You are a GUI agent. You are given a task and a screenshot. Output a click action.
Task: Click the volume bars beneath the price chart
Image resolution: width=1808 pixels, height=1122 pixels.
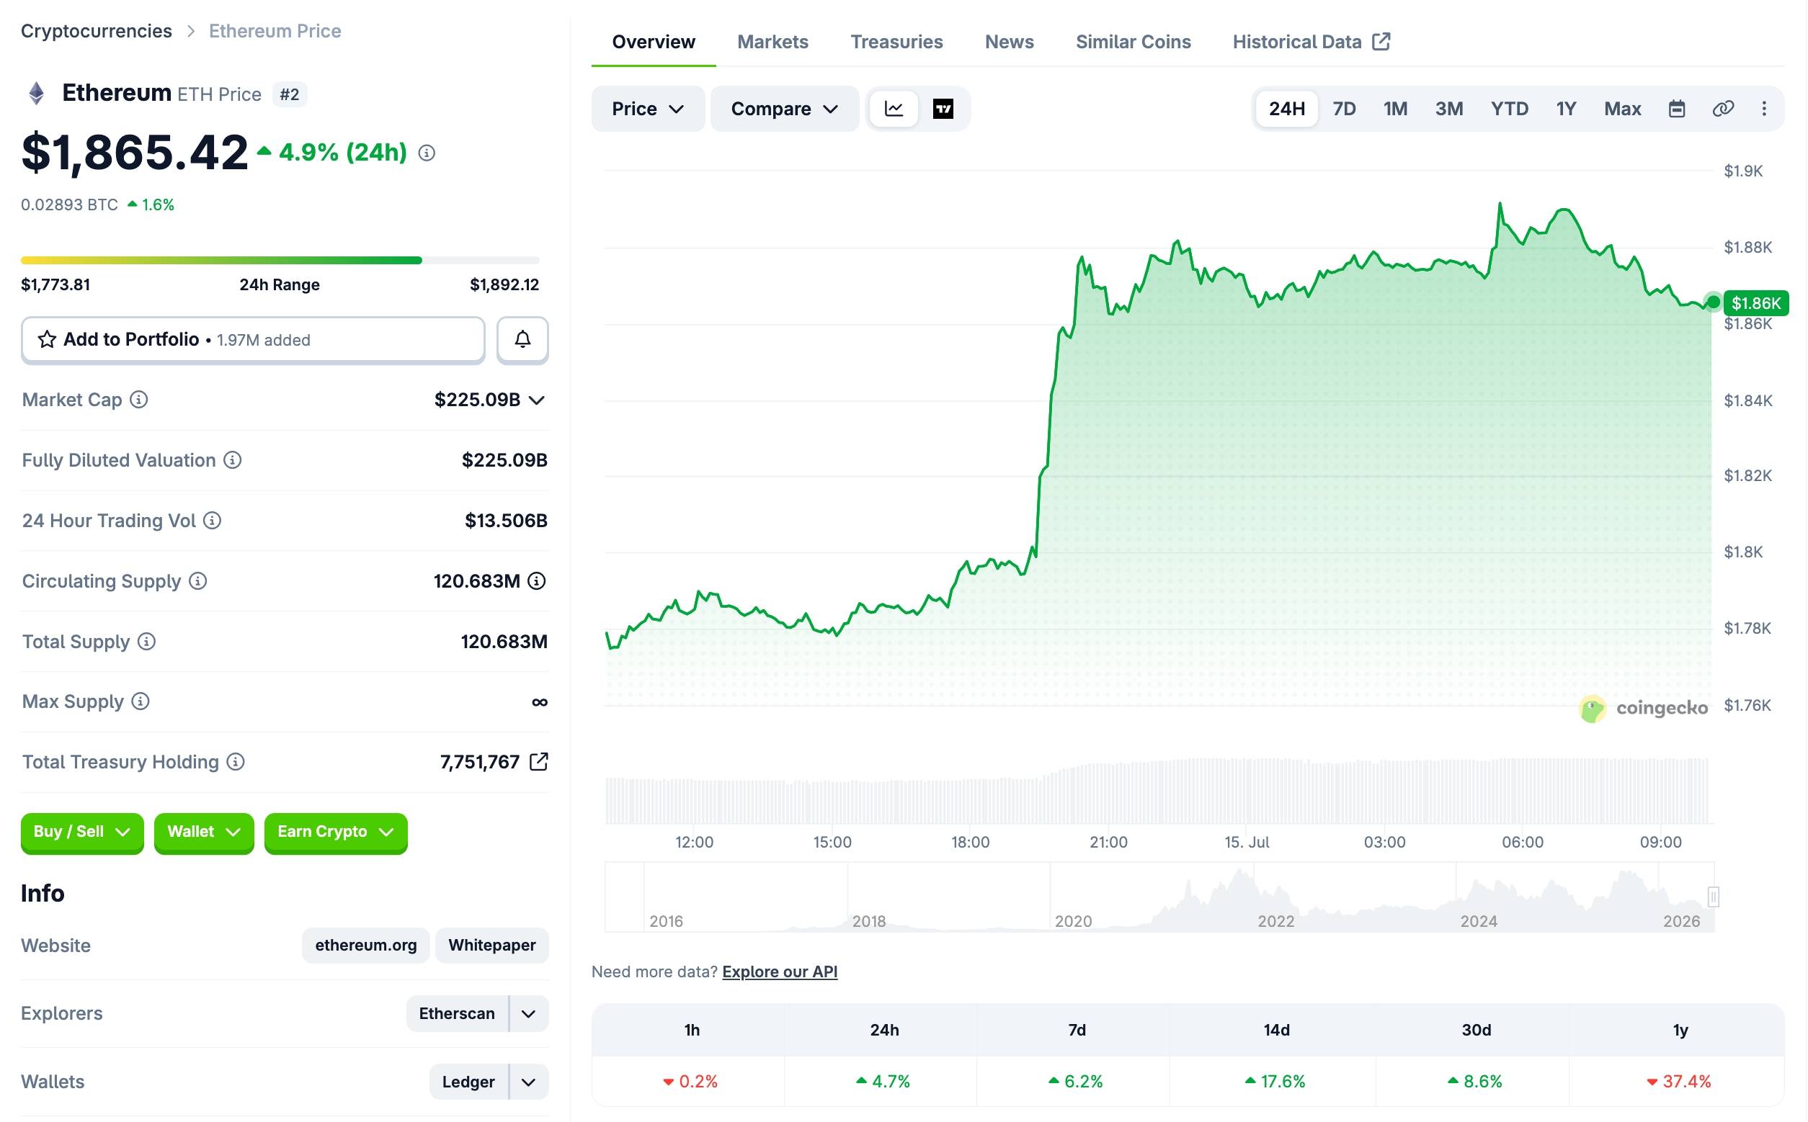tap(1158, 791)
